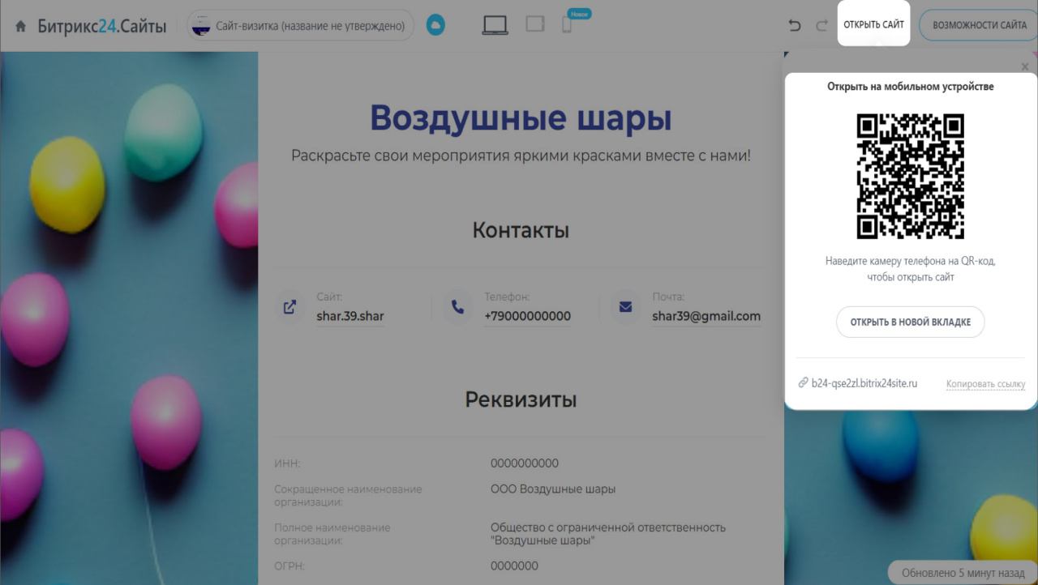Close the QR code popup

click(x=1025, y=66)
